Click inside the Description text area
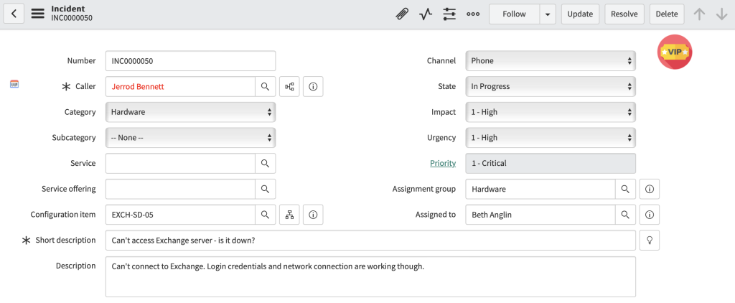The width and height of the screenshot is (735, 303). point(371,276)
